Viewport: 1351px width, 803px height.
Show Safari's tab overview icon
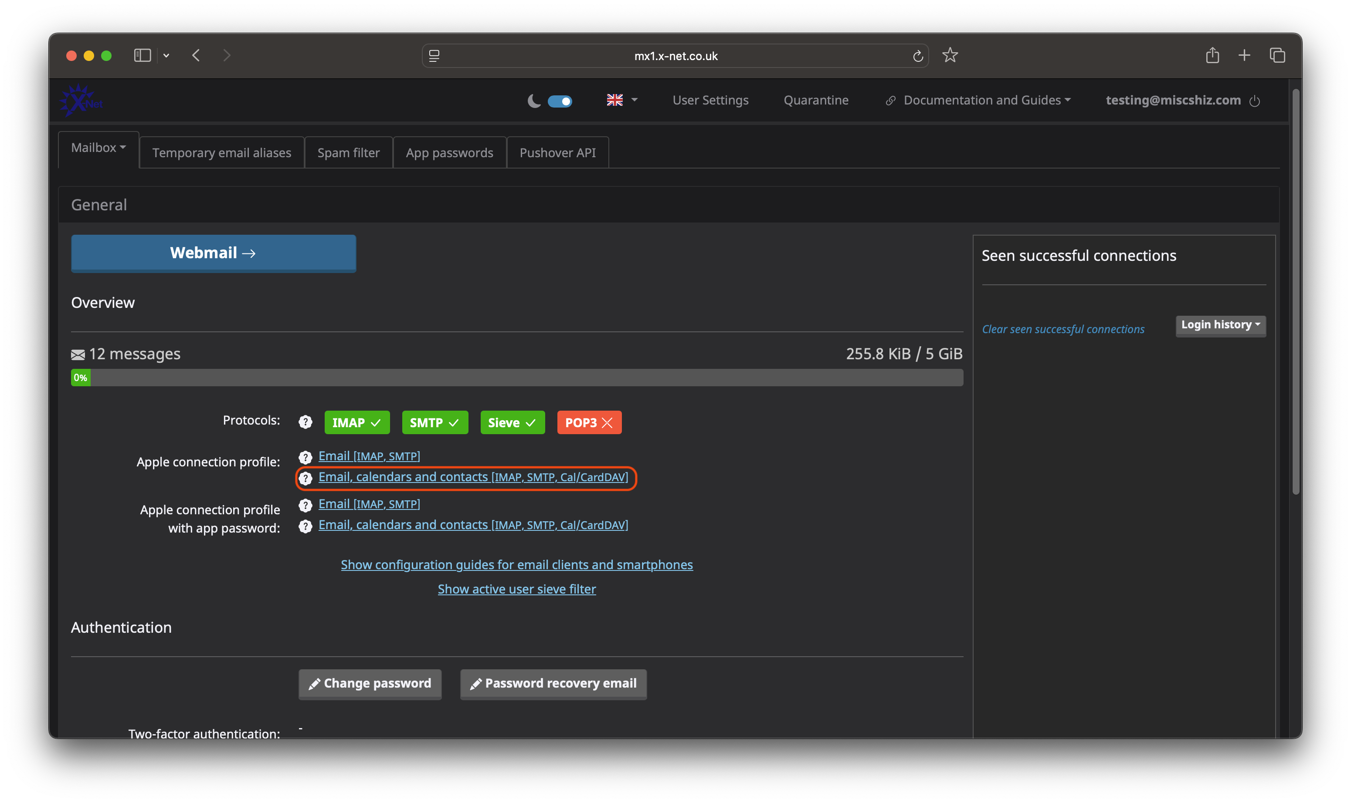(x=1277, y=55)
